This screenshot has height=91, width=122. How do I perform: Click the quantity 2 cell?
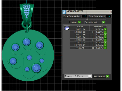click(93, 40)
